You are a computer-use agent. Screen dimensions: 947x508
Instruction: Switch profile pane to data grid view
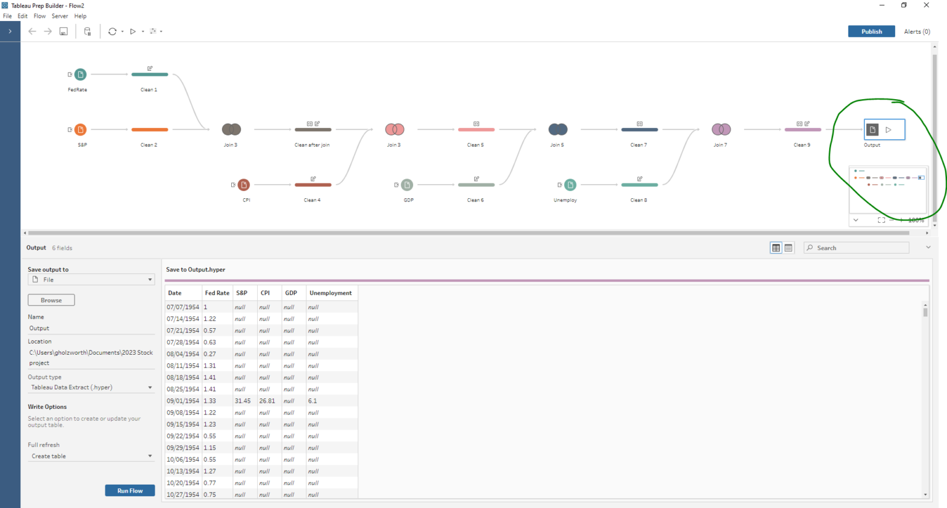pos(776,248)
